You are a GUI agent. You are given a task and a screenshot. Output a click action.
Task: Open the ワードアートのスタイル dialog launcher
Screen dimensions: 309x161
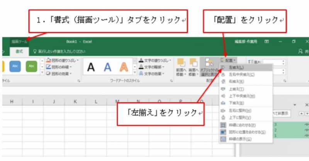171,81
